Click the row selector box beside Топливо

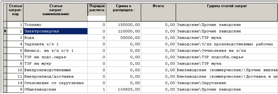coord(5,25)
